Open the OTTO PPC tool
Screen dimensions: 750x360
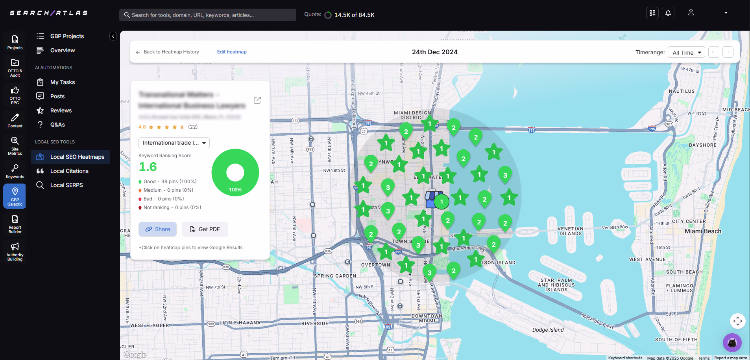[x=15, y=94]
